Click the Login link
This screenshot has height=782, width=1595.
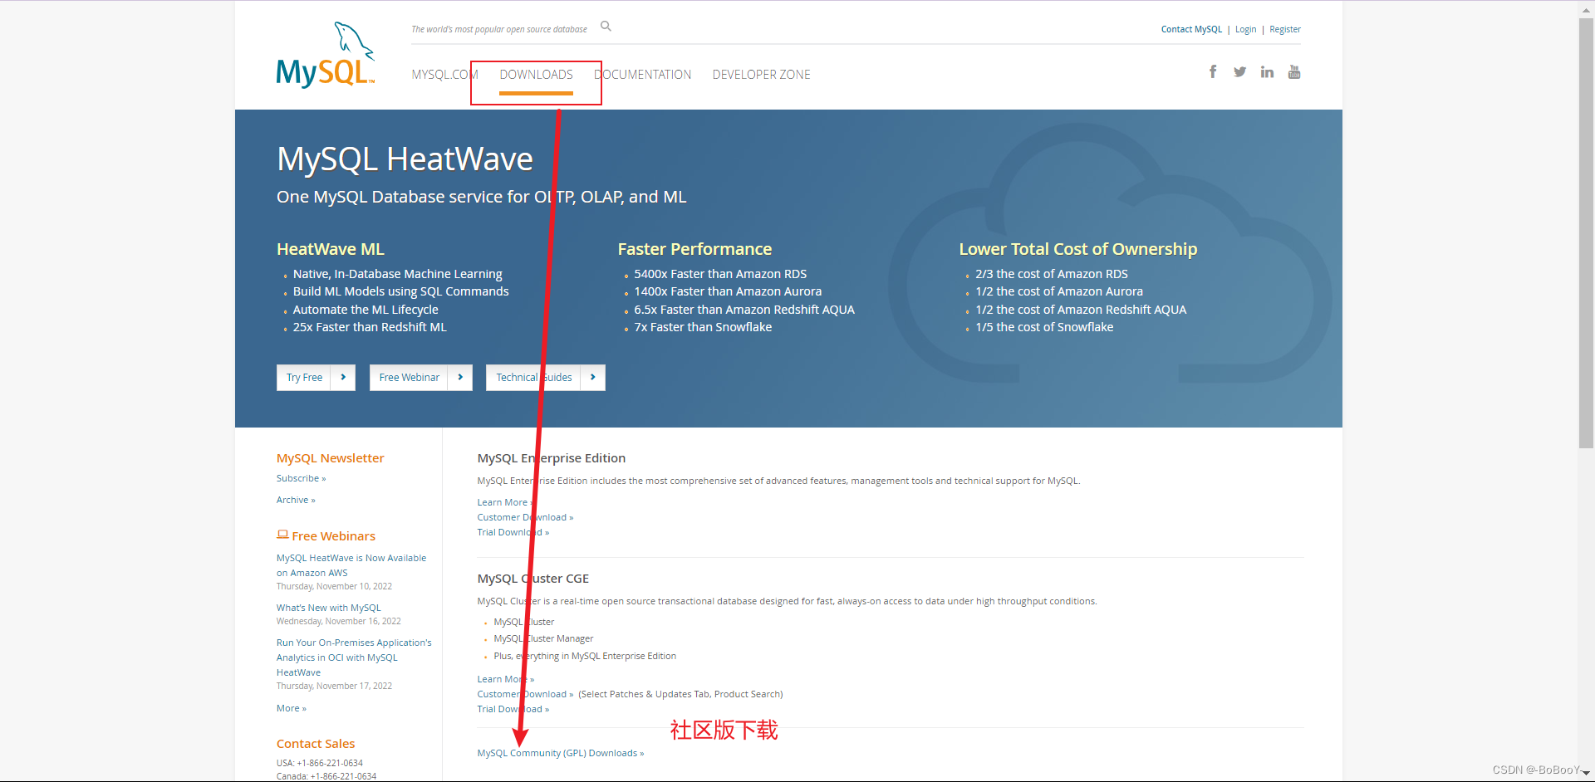pos(1245,29)
